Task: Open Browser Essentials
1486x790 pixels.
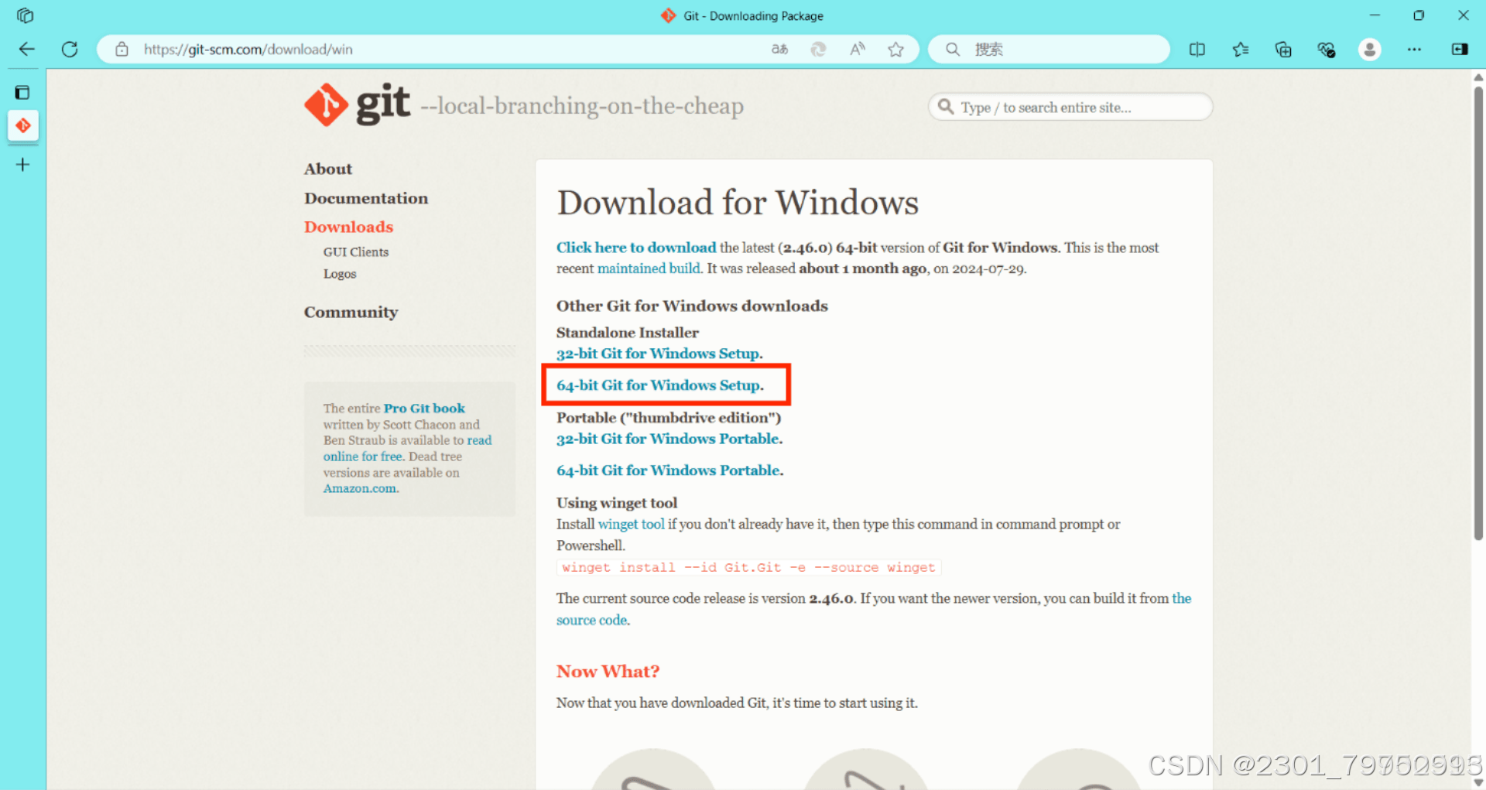Action: pos(1326,49)
